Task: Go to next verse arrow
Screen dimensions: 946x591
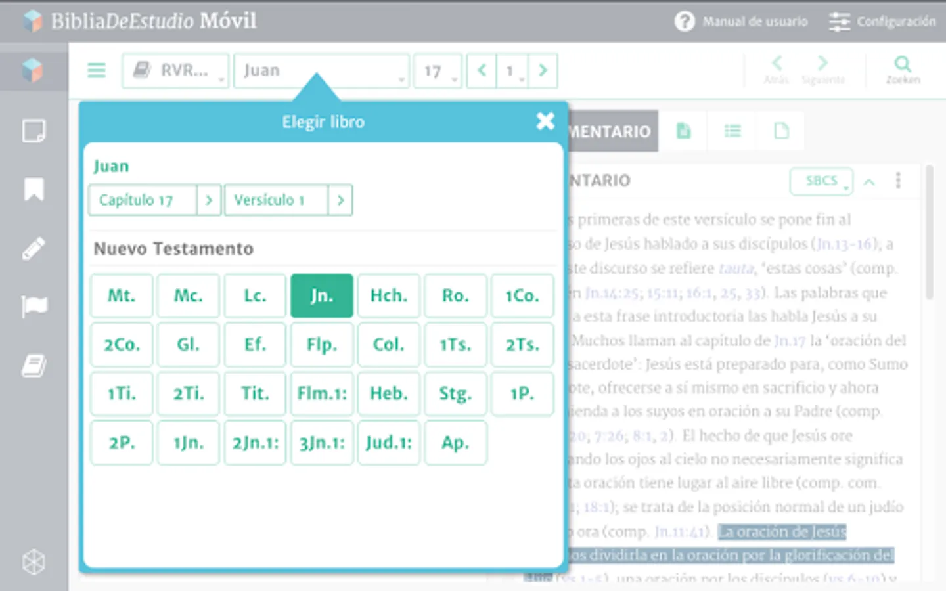Action: [x=543, y=70]
